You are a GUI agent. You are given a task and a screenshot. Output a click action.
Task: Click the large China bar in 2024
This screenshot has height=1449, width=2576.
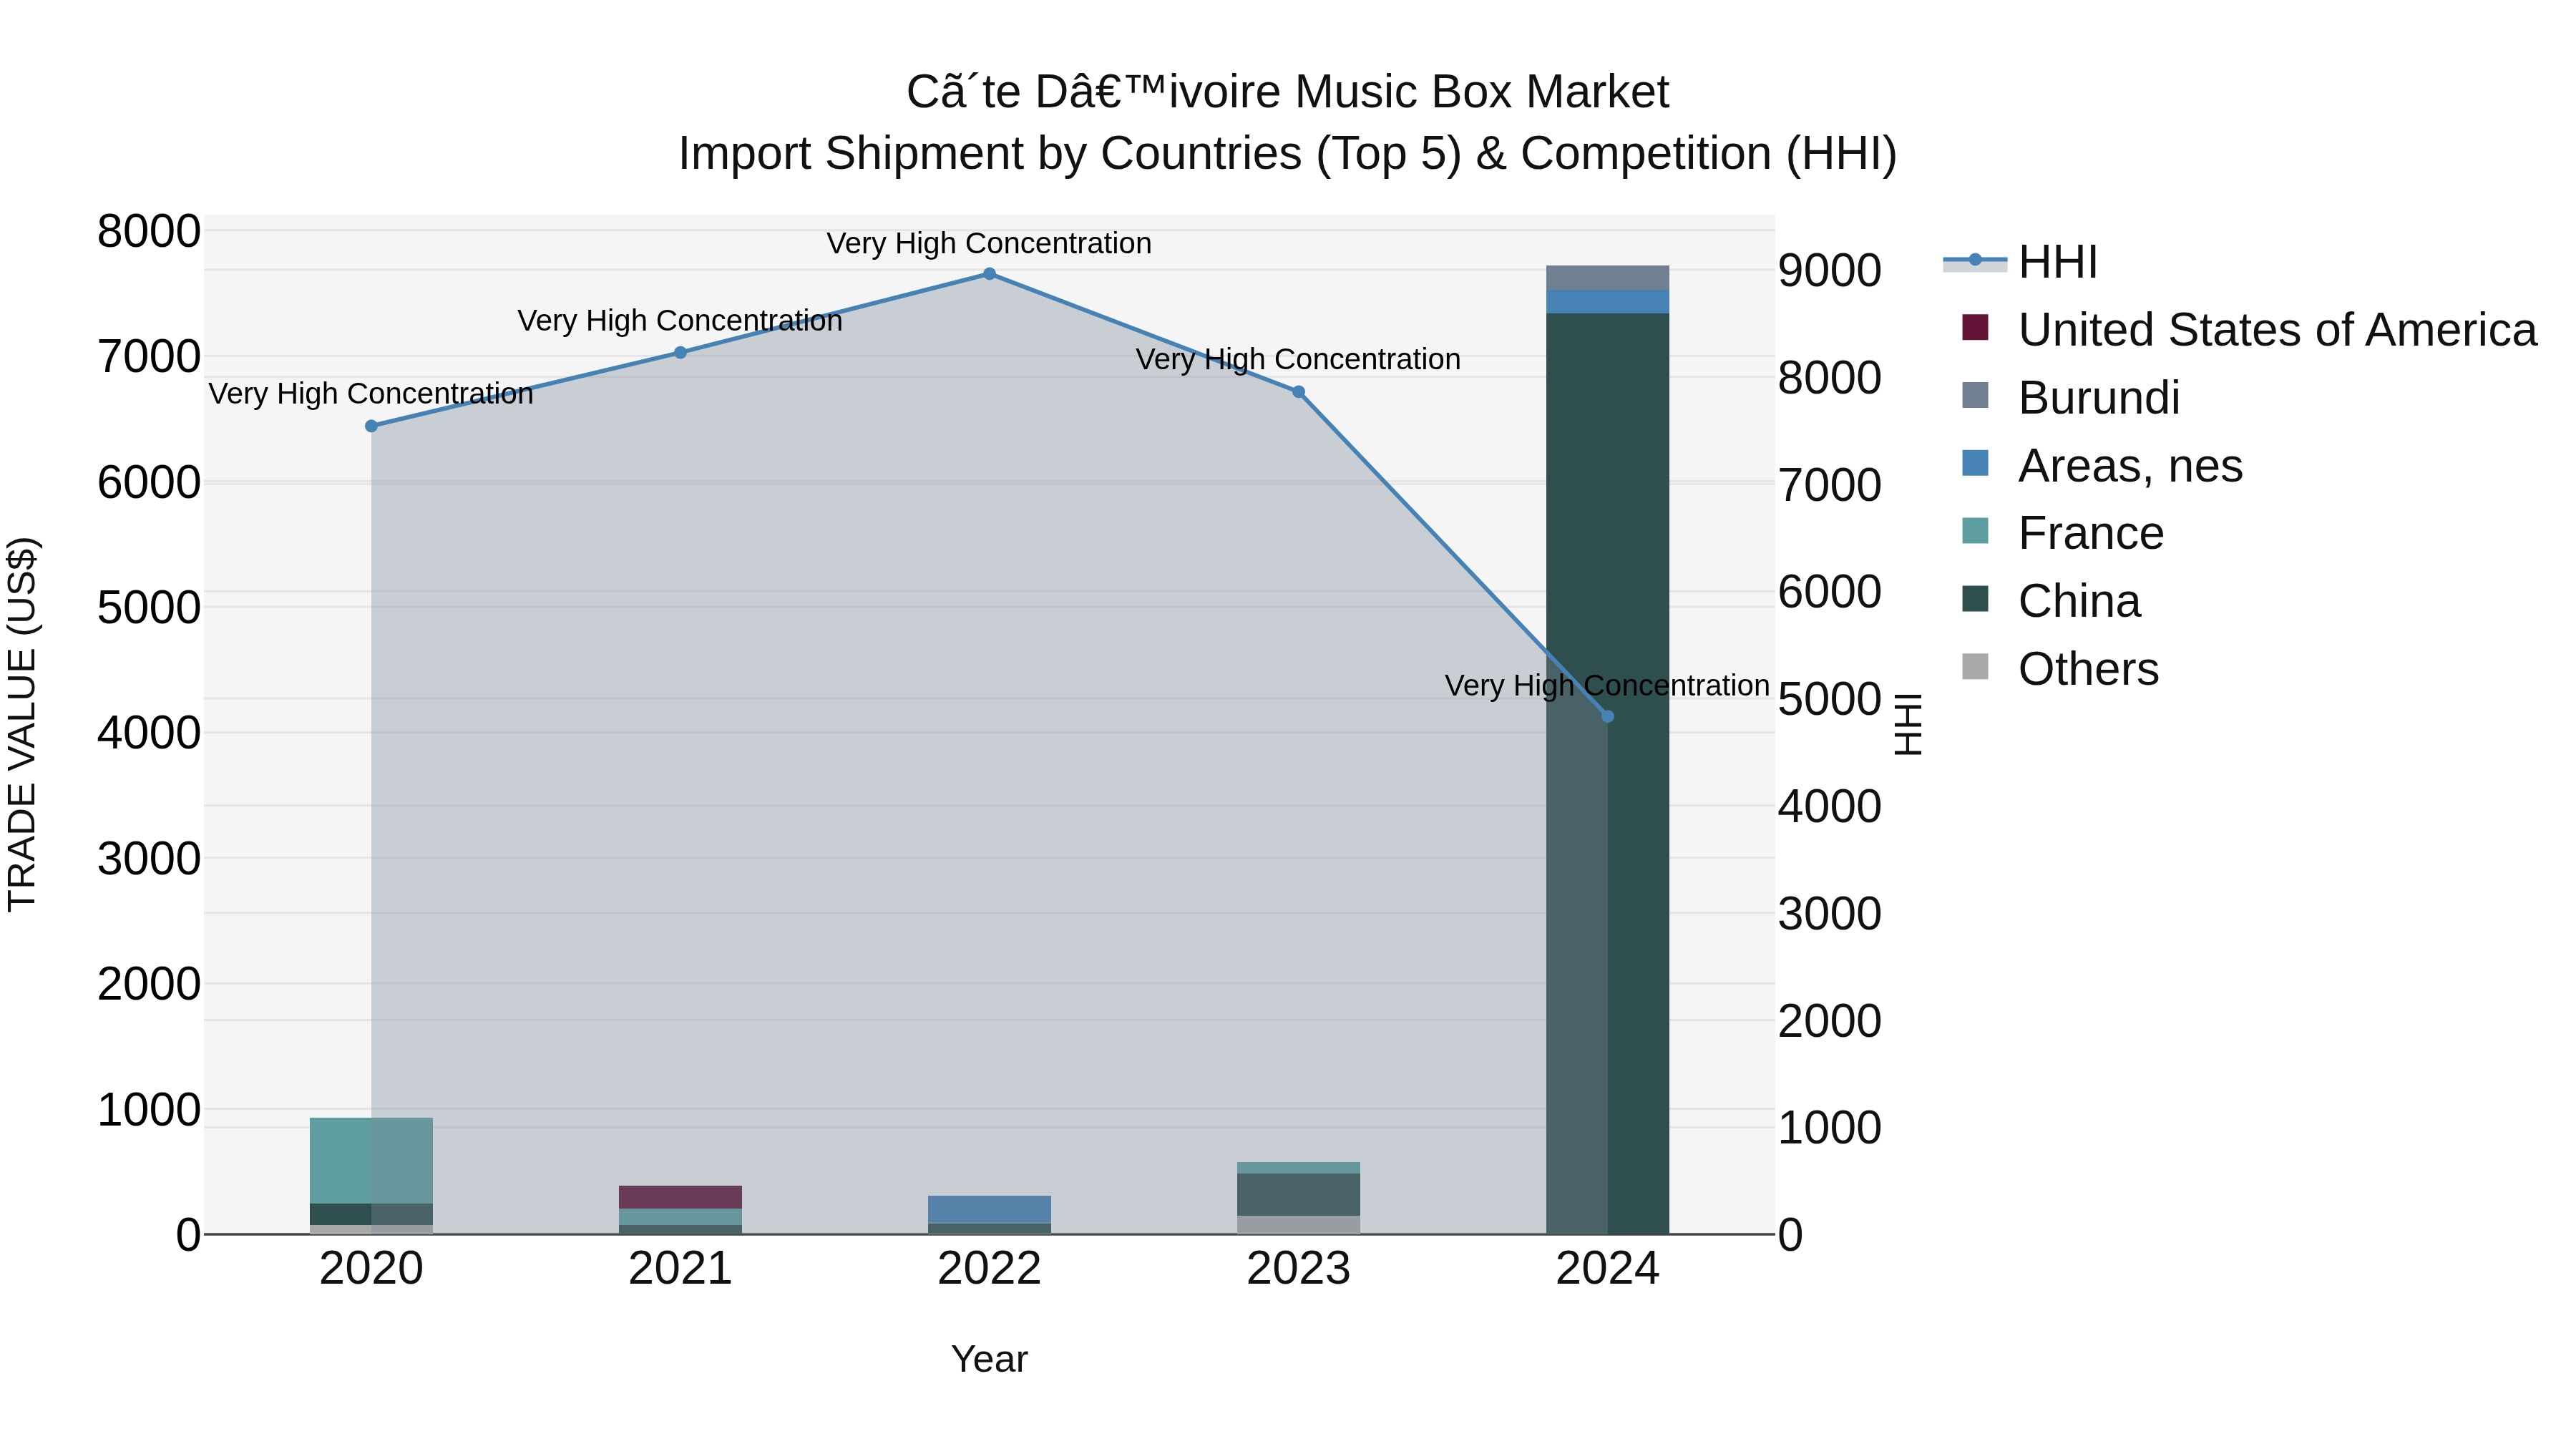(1607, 773)
